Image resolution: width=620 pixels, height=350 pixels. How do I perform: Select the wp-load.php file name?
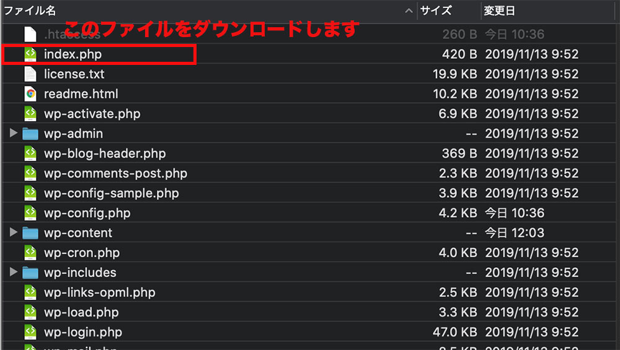pyautogui.click(x=81, y=312)
